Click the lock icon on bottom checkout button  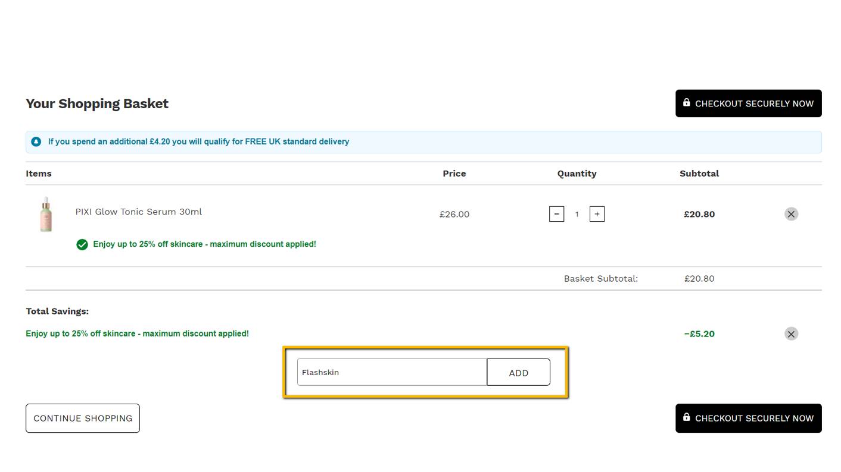point(686,417)
